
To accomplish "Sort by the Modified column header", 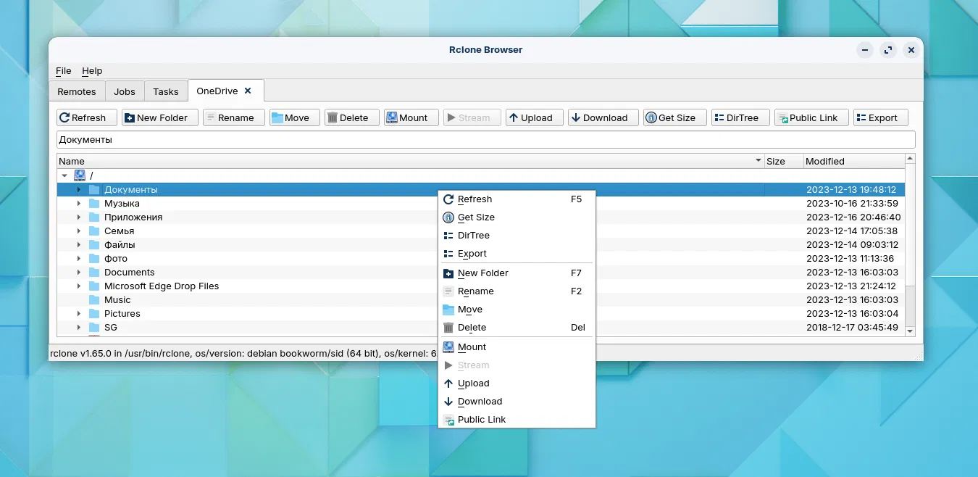I will [854, 161].
